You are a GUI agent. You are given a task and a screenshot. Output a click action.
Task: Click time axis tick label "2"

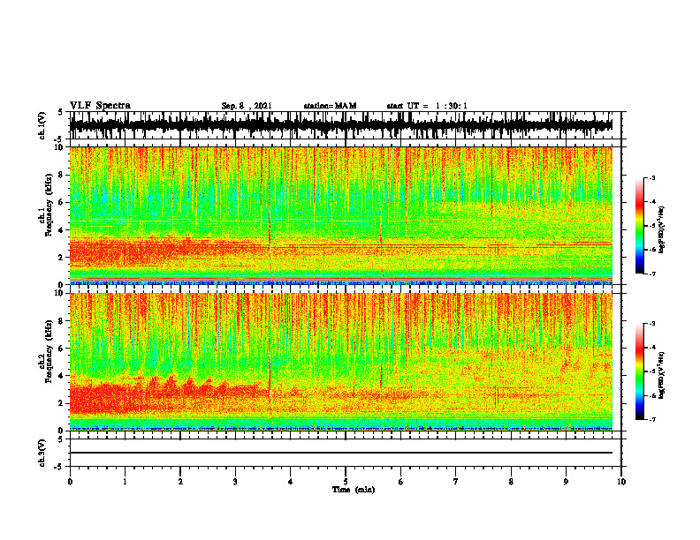pyautogui.click(x=180, y=482)
